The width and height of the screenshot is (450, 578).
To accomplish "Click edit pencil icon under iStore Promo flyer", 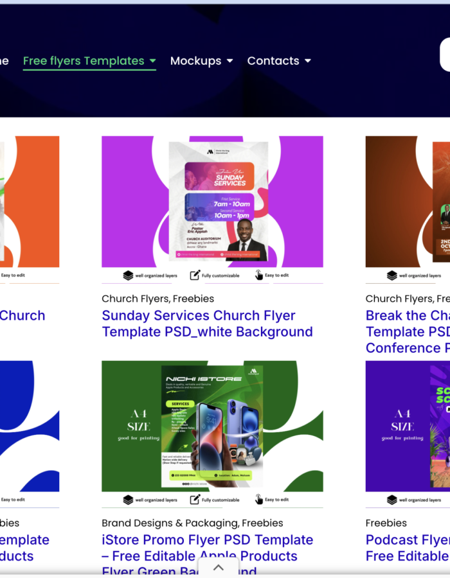I will 195,500.
